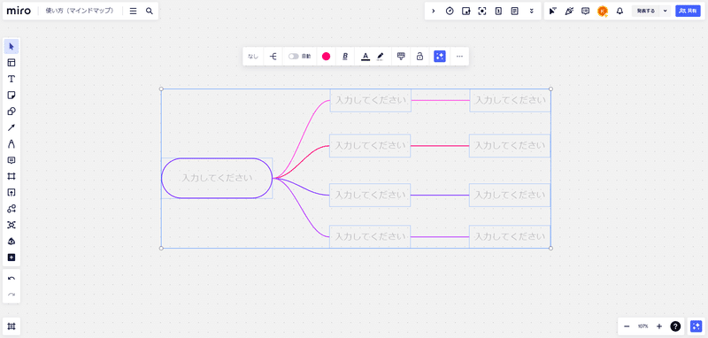Open the なし node shape dropdown
The image size is (708, 338).
253,57
